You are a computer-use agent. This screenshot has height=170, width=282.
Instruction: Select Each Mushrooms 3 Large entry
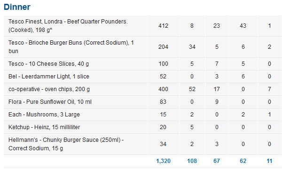coord(44,115)
